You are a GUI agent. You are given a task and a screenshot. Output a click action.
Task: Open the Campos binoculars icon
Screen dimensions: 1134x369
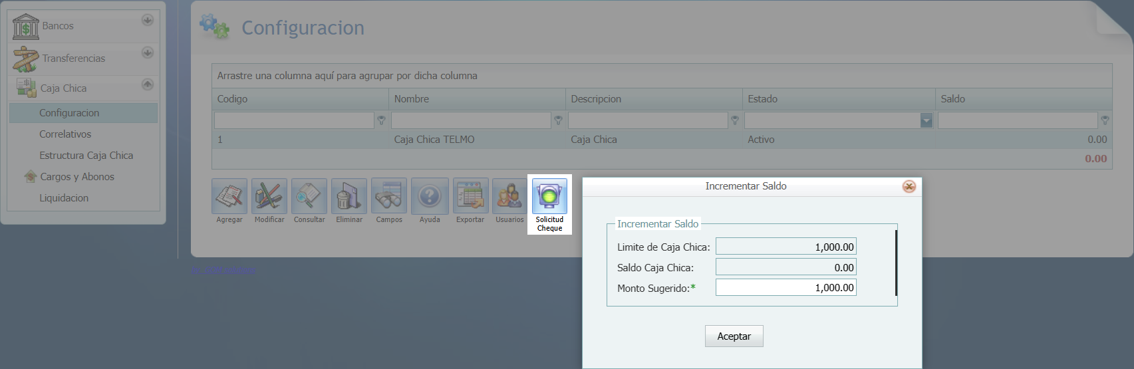pyautogui.click(x=389, y=196)
